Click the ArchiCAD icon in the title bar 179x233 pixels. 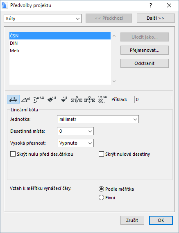pos(5,5)
